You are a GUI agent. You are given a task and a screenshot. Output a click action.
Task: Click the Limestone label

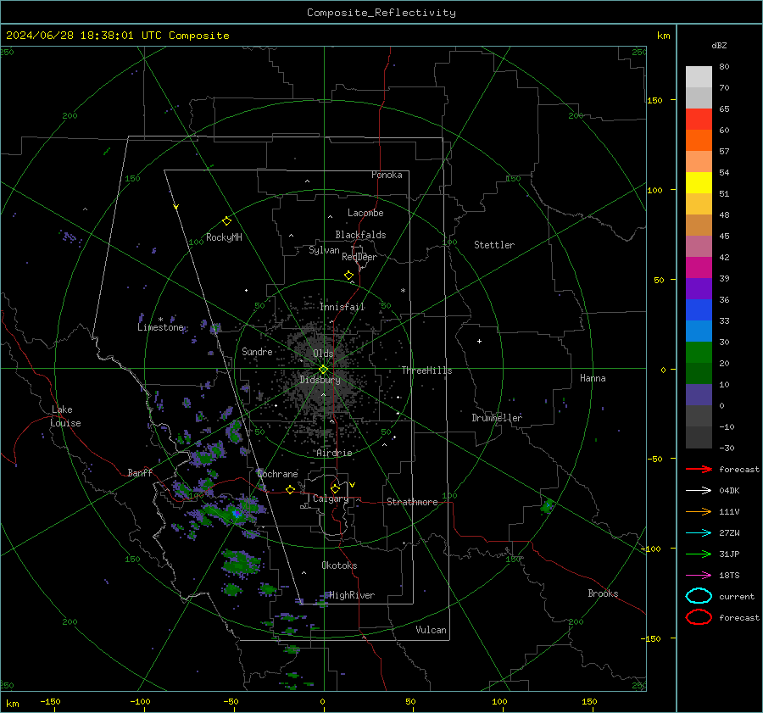(160, 327)
